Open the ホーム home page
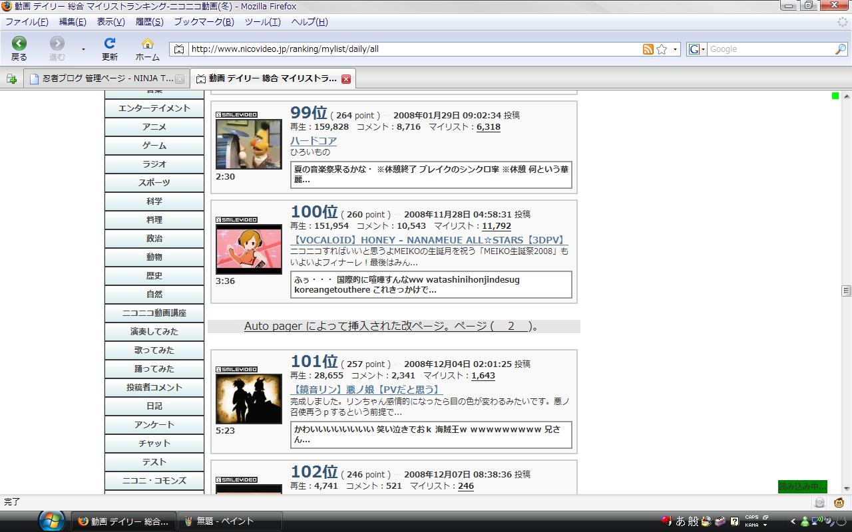This screenshot has height=532, width=852. [148, 49]
